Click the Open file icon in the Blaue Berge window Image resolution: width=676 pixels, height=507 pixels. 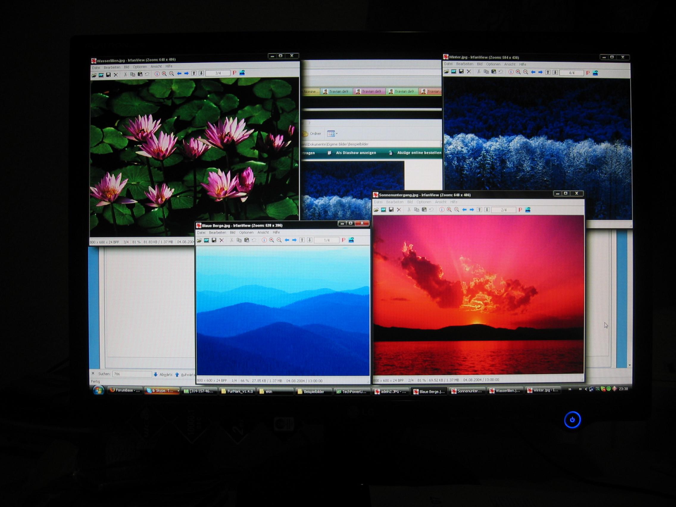(199, 241)
